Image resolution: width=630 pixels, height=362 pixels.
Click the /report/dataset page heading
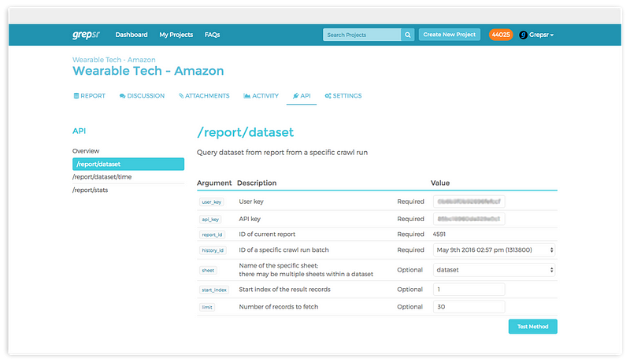coord(245,132)
